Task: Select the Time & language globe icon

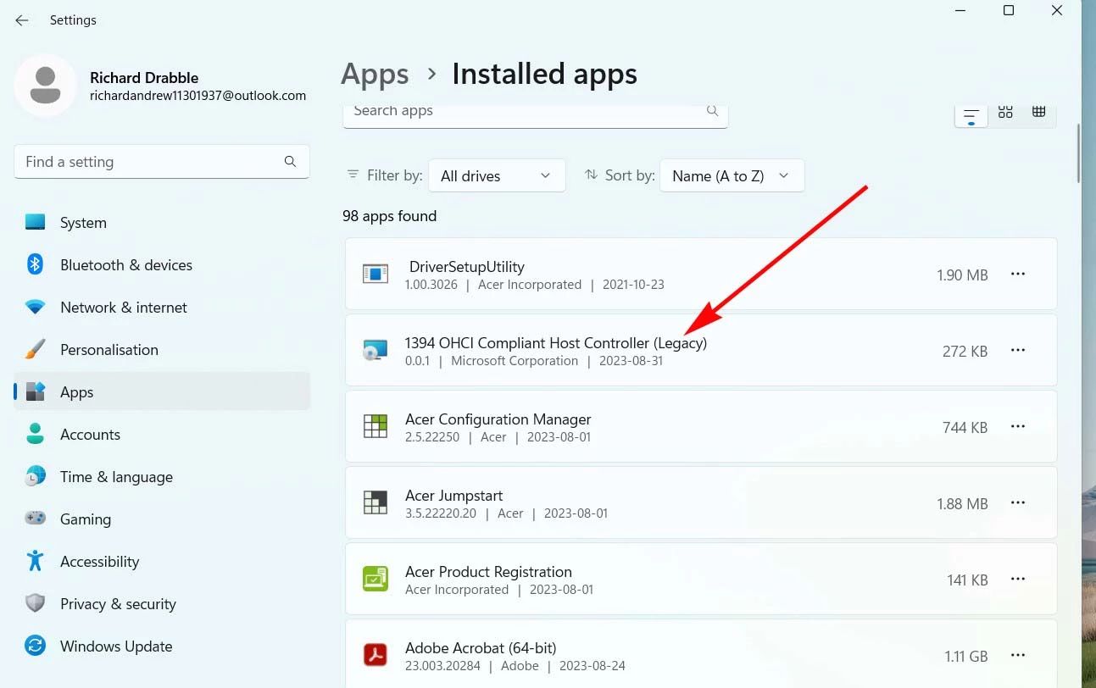Action: point(35,477)
